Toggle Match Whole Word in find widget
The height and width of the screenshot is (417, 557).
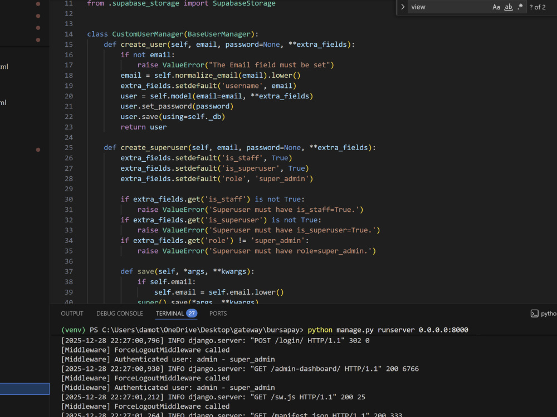click(509, 7)
